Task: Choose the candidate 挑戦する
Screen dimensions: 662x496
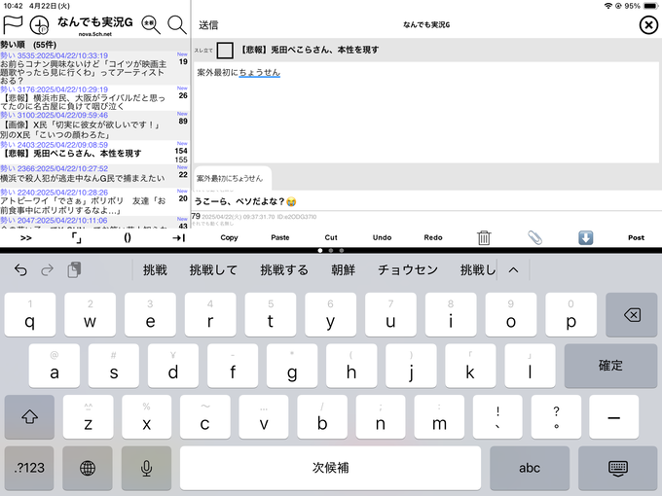Action: point(284,270)
